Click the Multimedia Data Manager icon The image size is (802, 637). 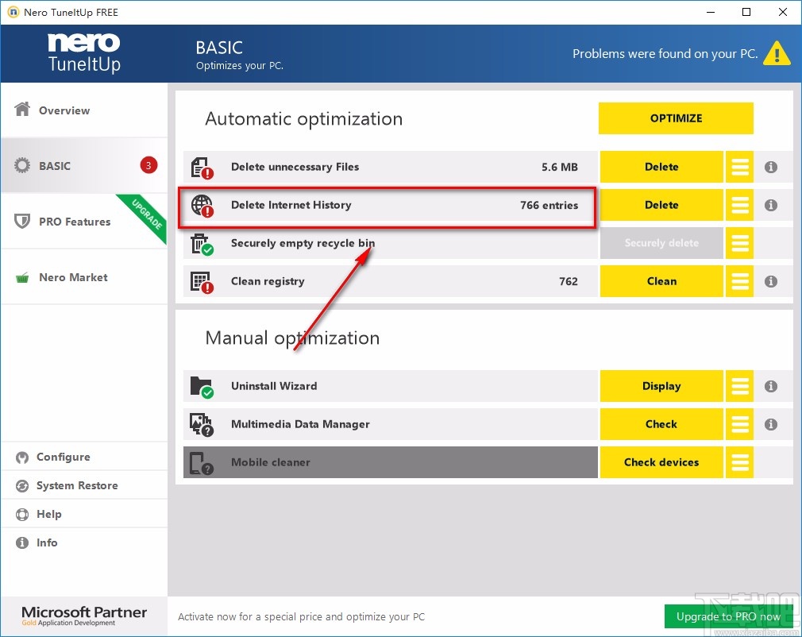coord(202,425)
